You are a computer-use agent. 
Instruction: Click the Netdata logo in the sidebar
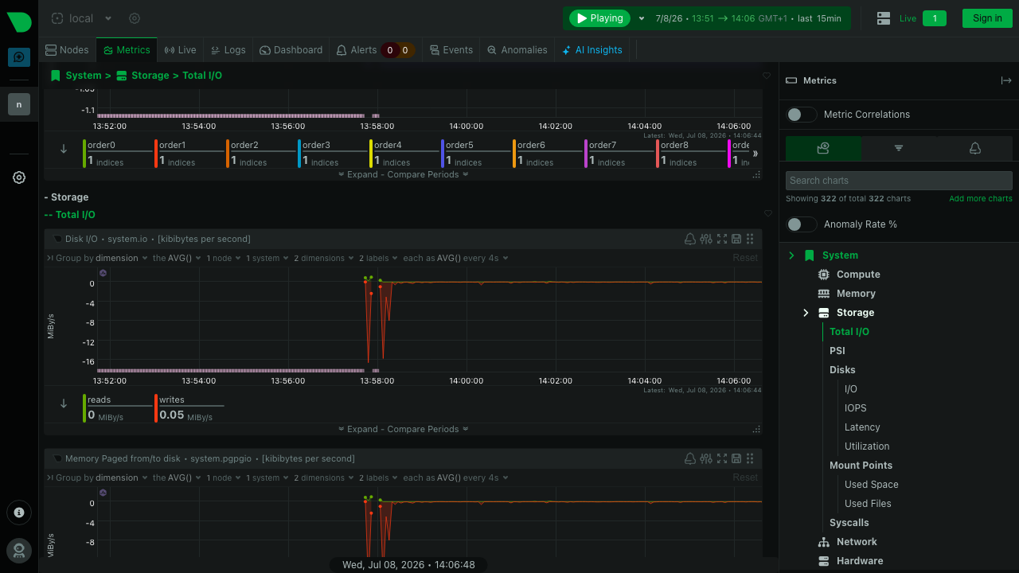pyautogui.click(x=19, y=22)
